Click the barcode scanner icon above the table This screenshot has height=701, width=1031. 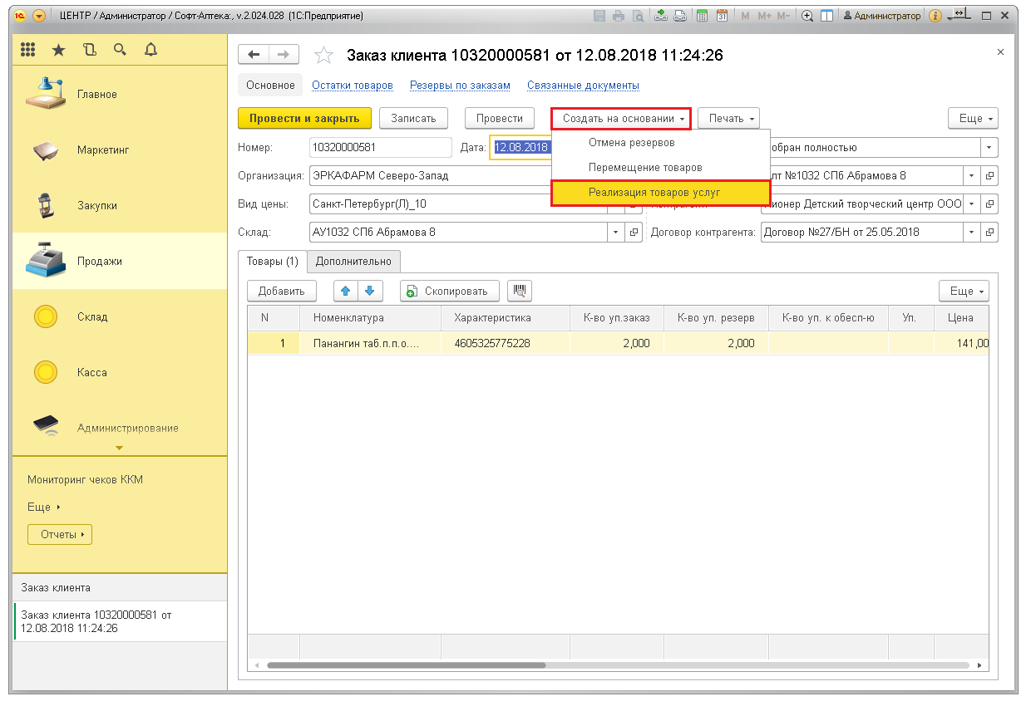pyautogui.click(x=519, y=291)
